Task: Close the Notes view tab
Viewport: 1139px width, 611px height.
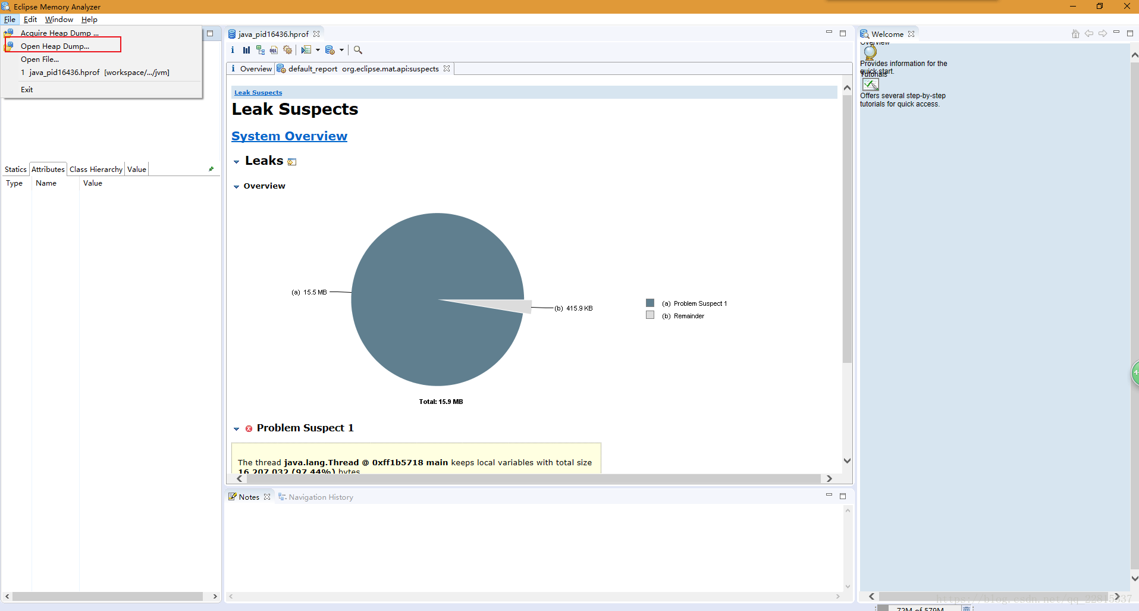Action: pyautogui.click(x=267, y=497)
